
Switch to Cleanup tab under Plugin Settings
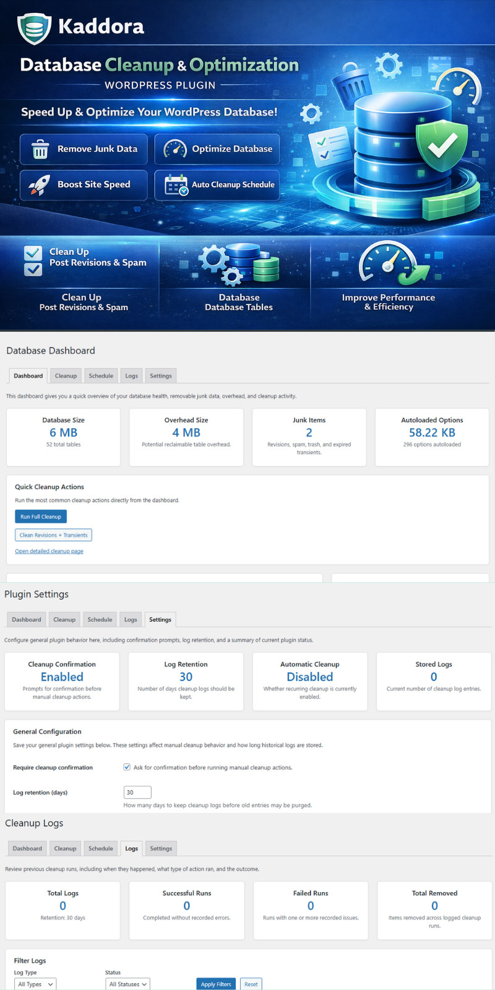(x=64, y=619)
